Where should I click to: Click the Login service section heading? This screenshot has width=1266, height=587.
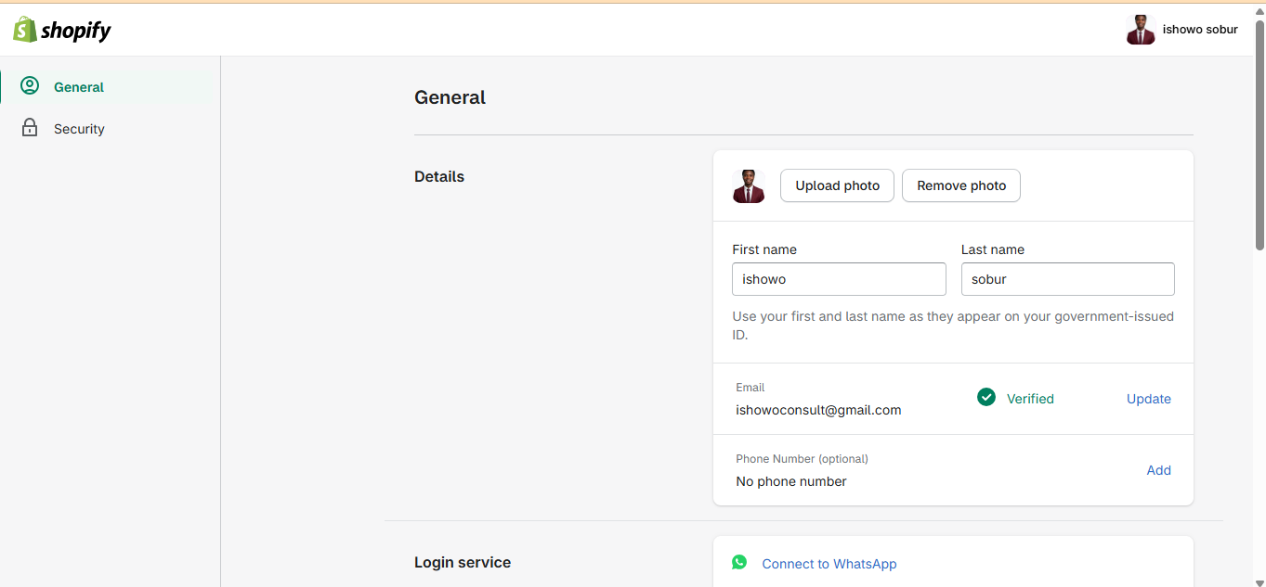point(463,562)
